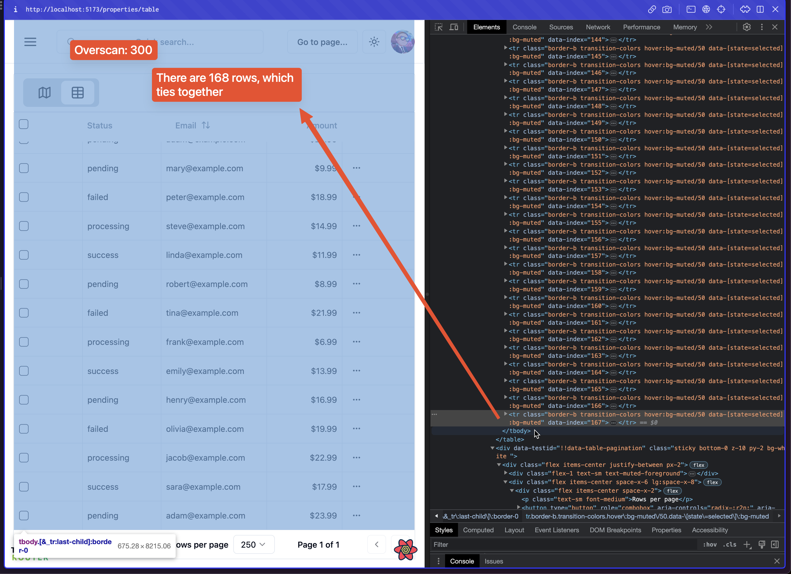Click the copy link icon in top bar
The height and width of the screenshot is (574, 791).
tap(652, 9)
